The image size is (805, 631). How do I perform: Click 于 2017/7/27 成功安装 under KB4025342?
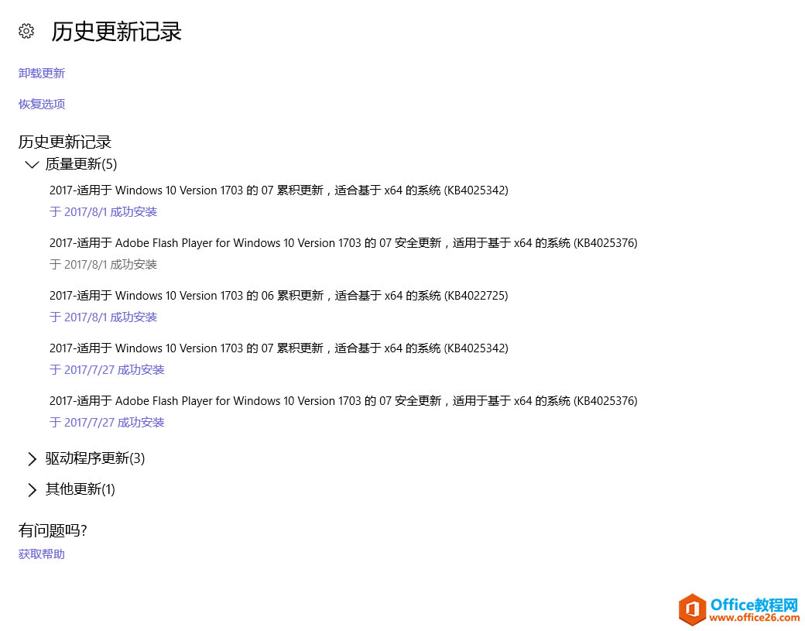click(107, 369)
